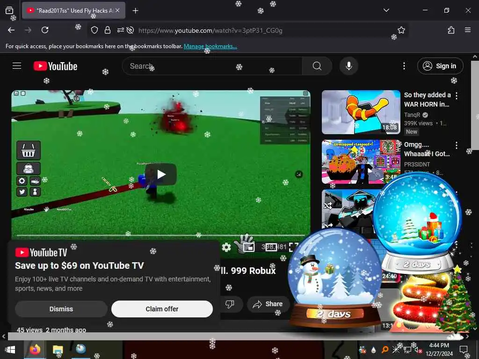Open options for the WAR HORN video
The image size is (479, 359).
(x=457, y=96)
